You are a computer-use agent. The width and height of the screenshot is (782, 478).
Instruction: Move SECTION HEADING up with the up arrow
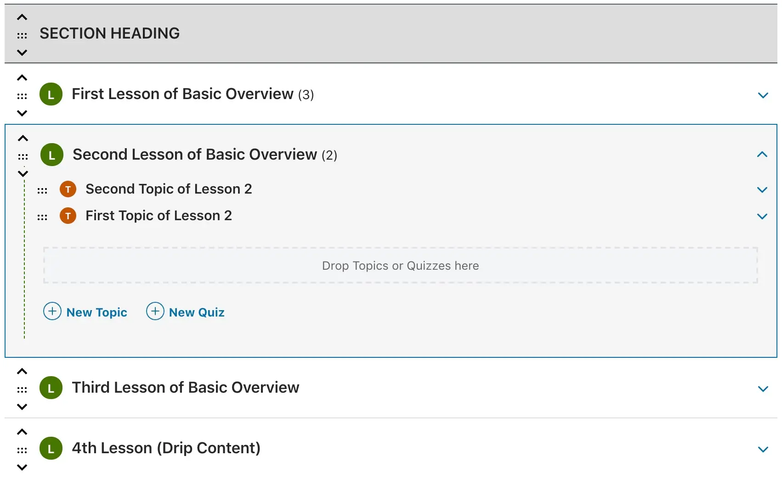(22, 17)
